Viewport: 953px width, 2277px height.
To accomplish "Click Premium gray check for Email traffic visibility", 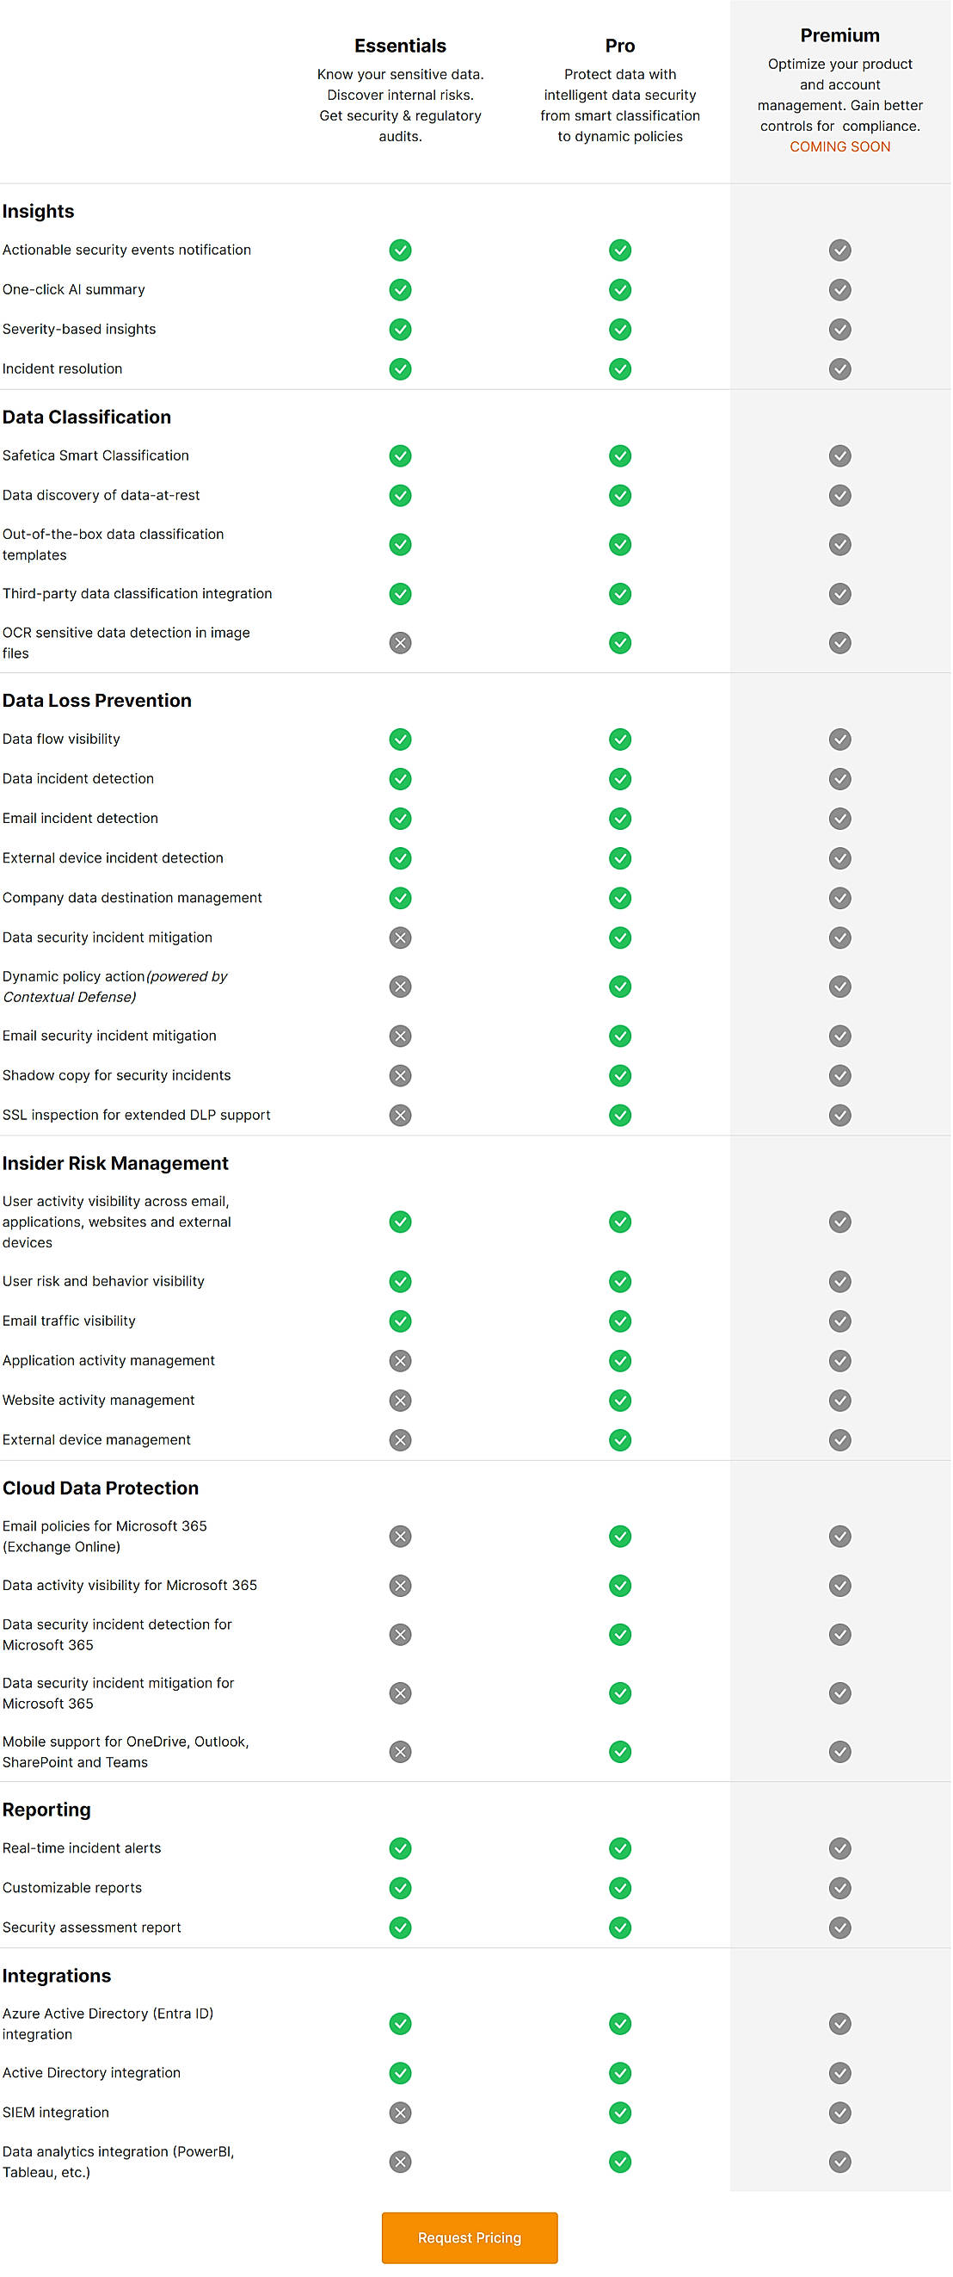I will pyautogui.click(x=839, y=1321).
